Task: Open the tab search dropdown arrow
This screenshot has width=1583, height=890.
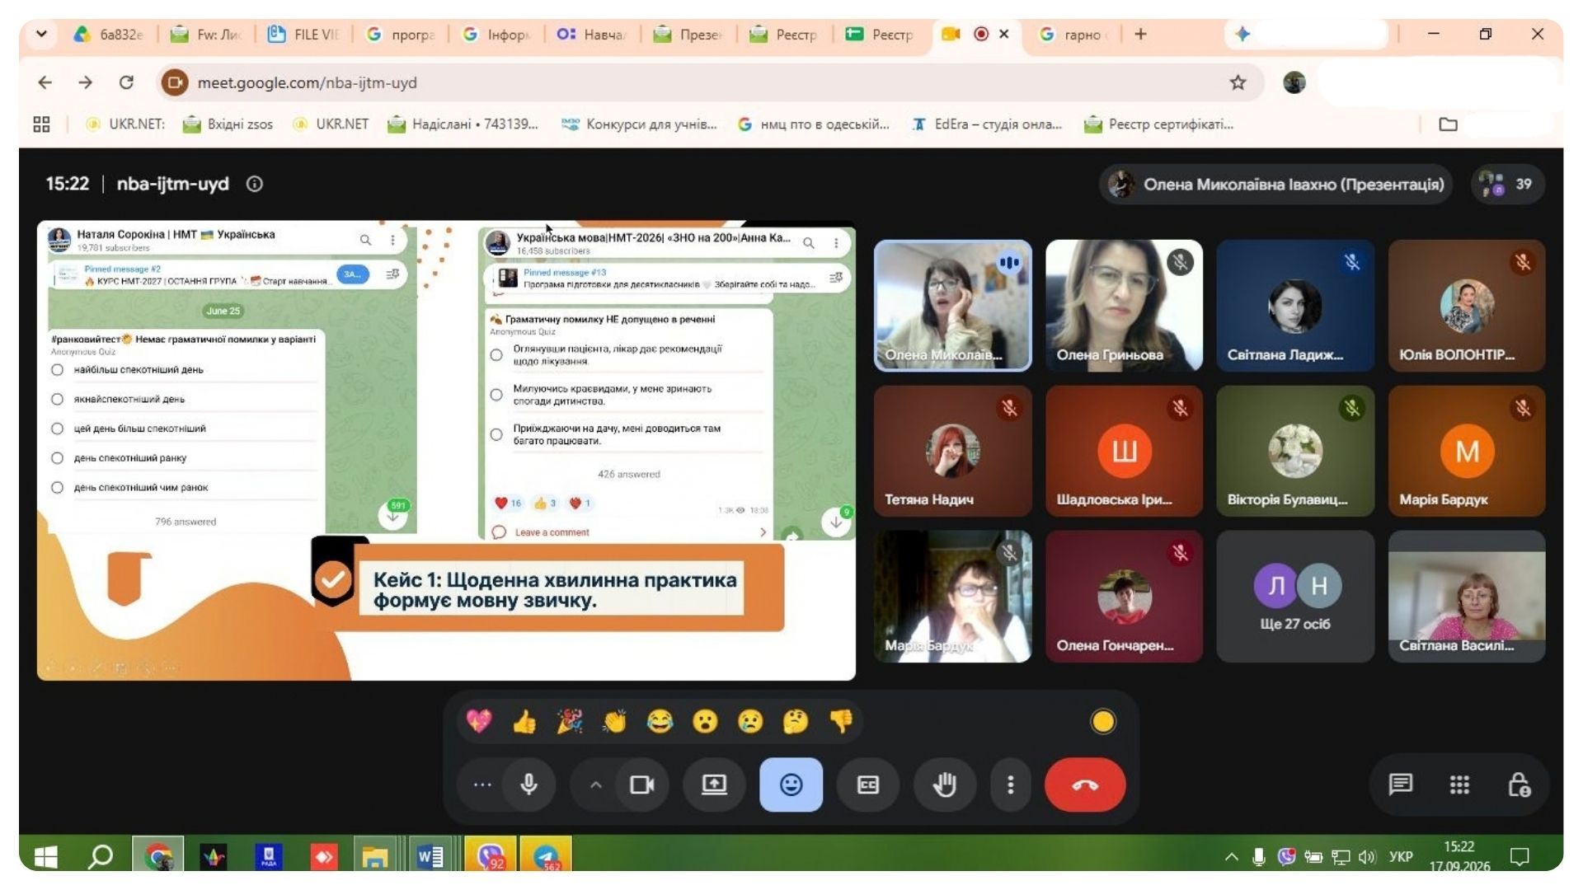Action: tap(41, 34)
